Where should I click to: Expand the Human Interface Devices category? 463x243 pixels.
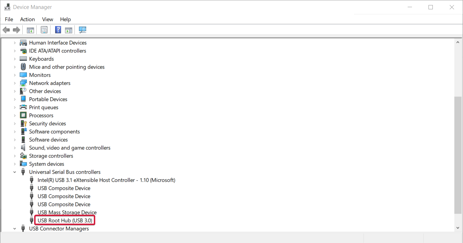[x=15, y=43]
